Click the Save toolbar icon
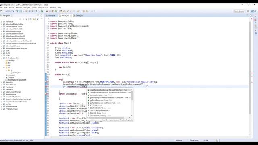258x145 pixels. pos(6,11)
